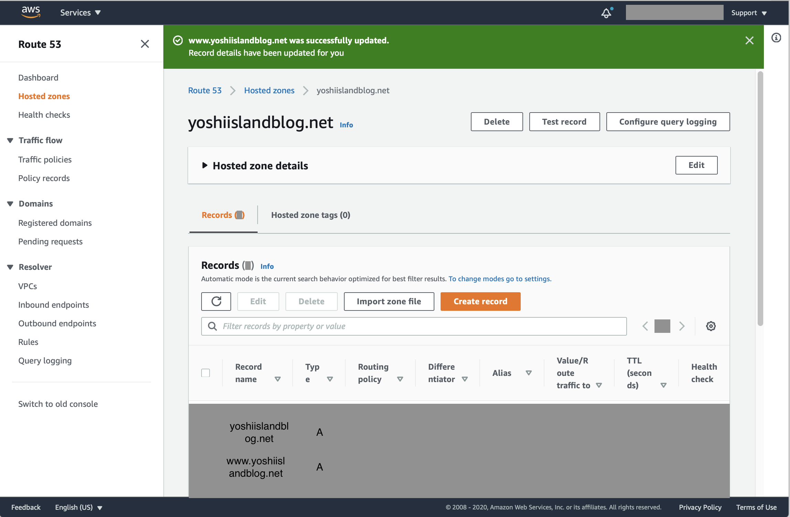Click the AWS logo home icon
The width and height of the screenshot is (790, 517).
31,12
